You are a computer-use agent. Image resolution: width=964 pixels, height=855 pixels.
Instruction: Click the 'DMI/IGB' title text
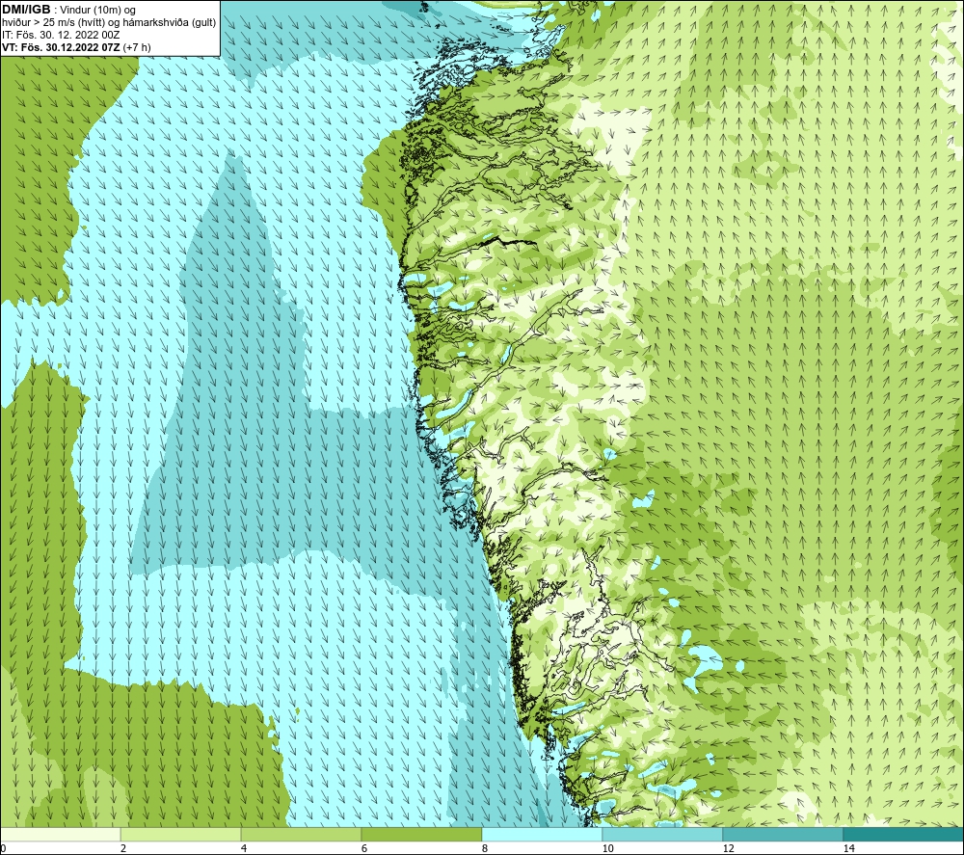(x=26, y=10)
